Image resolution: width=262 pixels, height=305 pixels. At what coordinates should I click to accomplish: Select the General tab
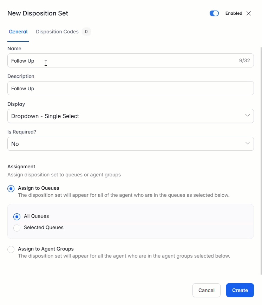(x=18, y=32)
